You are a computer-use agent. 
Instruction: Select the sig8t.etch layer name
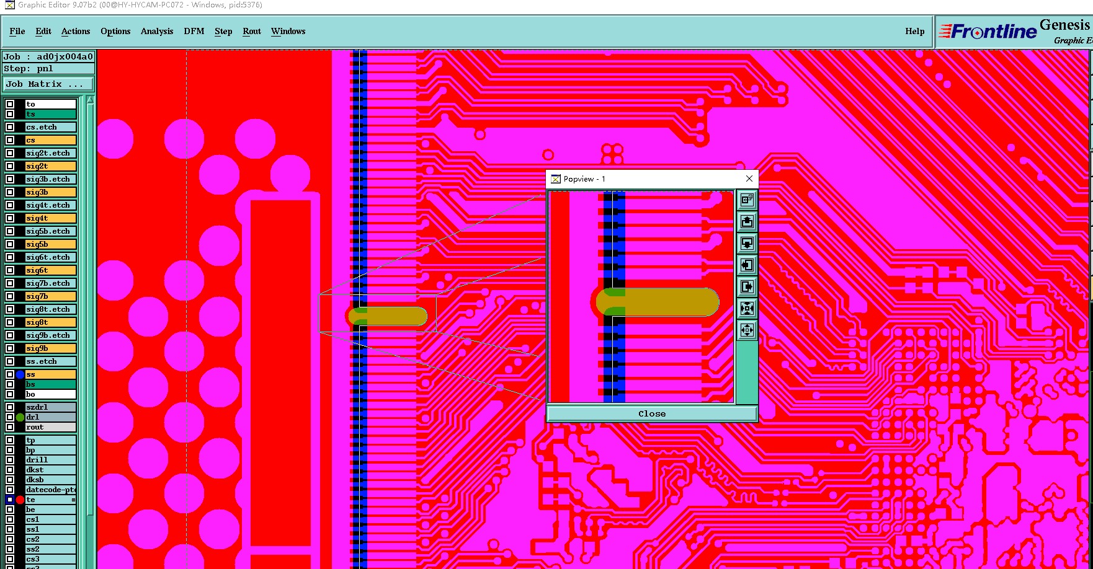click(50, 309)
